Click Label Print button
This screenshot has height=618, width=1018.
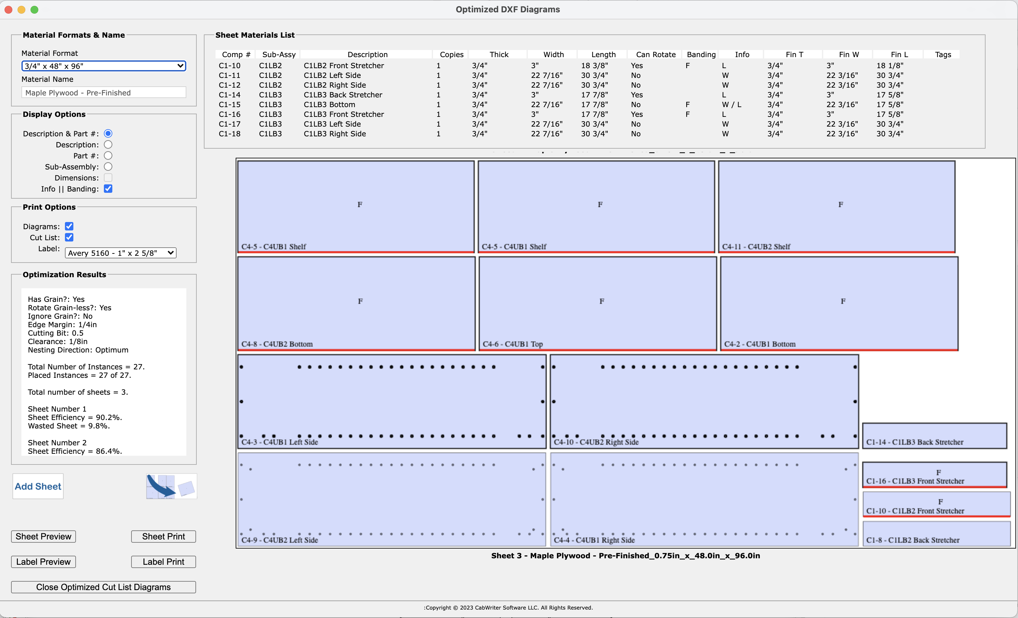point(163,562)
